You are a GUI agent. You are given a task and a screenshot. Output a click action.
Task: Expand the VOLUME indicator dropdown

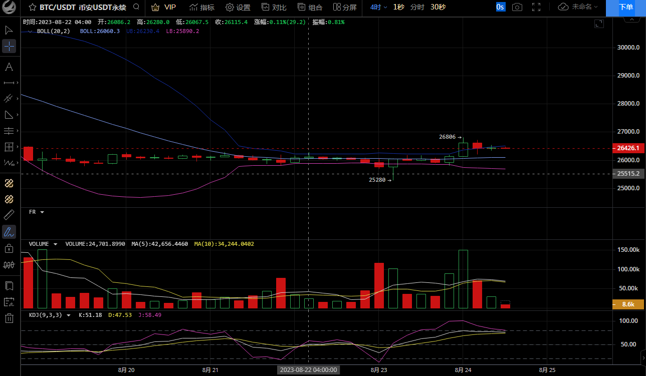55,244
